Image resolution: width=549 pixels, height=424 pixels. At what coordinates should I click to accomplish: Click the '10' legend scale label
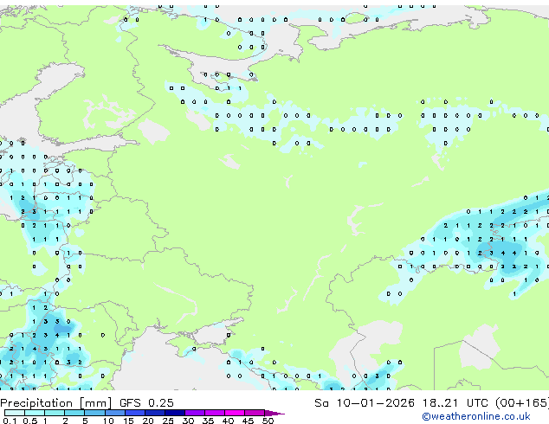click(108, 421)
